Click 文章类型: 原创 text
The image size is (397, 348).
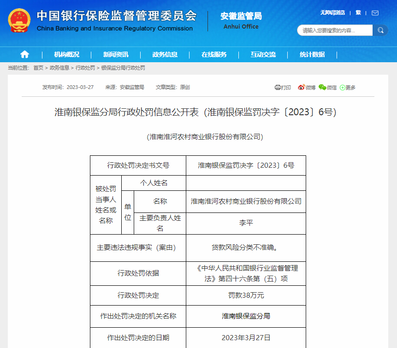172,87
